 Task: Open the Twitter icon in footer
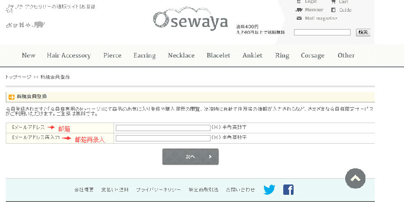tap(269, 189)
